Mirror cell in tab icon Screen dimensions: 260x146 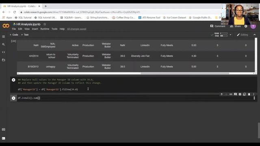245,94
